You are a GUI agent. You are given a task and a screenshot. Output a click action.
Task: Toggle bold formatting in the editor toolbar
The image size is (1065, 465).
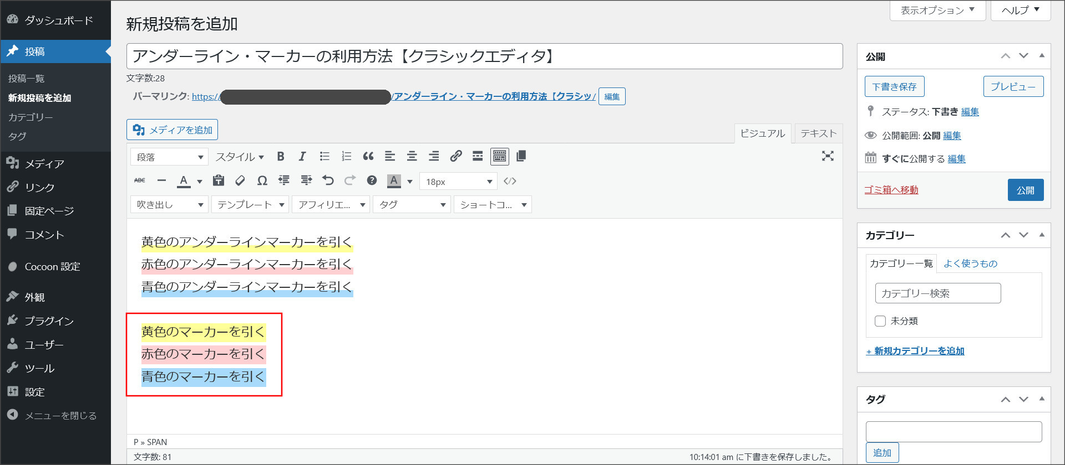(281, 157)
